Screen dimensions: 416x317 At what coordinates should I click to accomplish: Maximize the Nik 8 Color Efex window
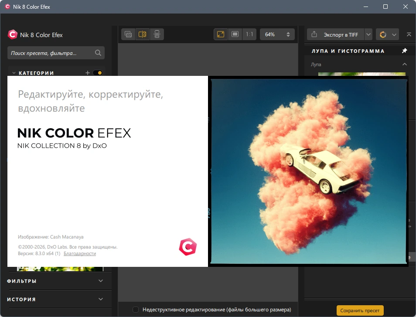pyautogui.click(x=385, y=7)
